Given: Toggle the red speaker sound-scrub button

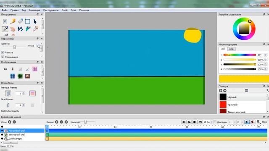Looking at the screenshot, I should pyautogui.click(x=253, y=122).
